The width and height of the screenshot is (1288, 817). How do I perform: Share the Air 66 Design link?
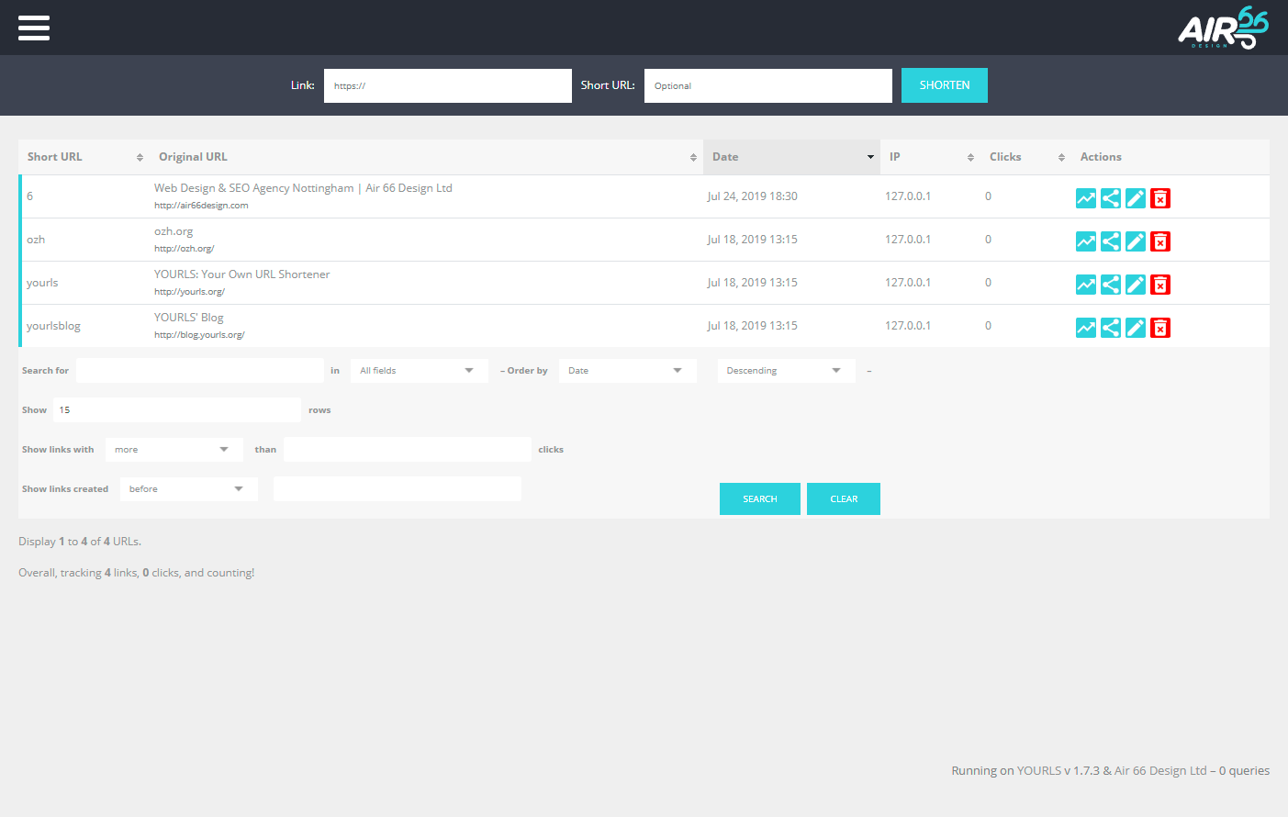[x=1110, y=198]
